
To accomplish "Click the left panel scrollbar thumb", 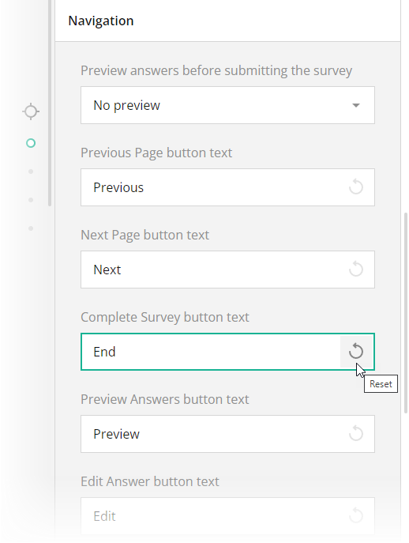I will coord(50,104).
